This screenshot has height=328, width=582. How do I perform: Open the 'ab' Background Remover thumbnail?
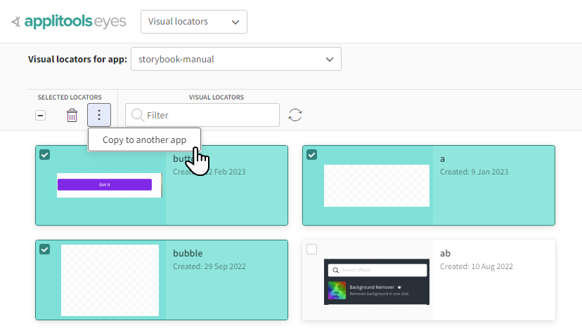(x=377, y=282)
